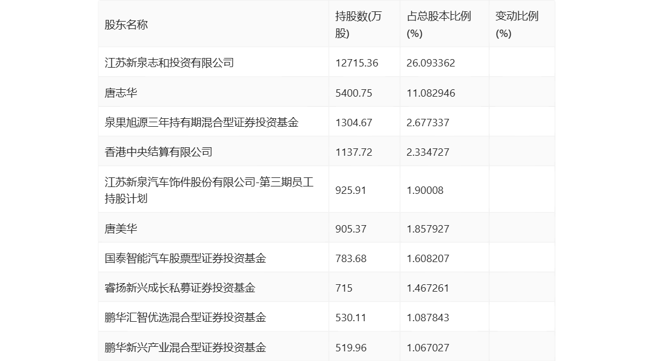
Task: Click the ratio value 1.087843
Action: coord(428,318)
